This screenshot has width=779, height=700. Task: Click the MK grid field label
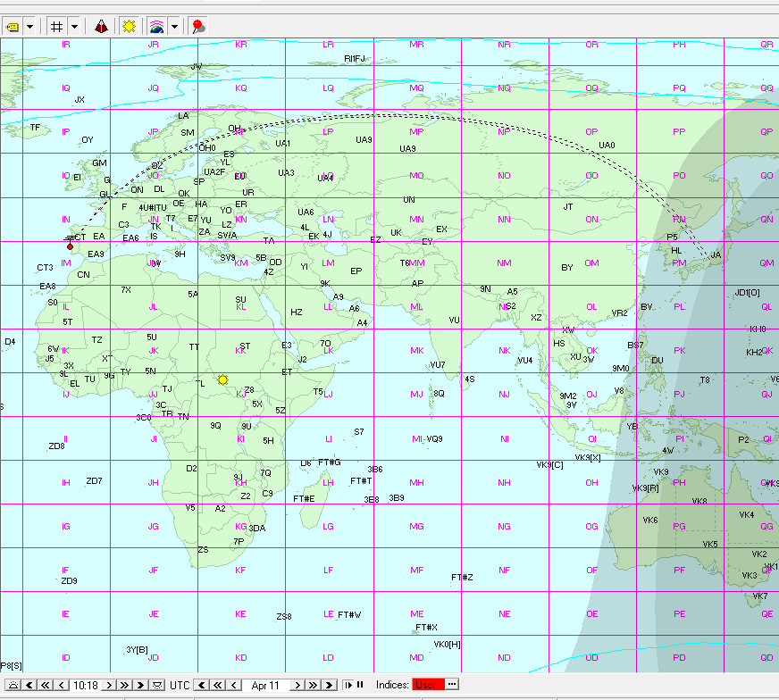[417, 351]
